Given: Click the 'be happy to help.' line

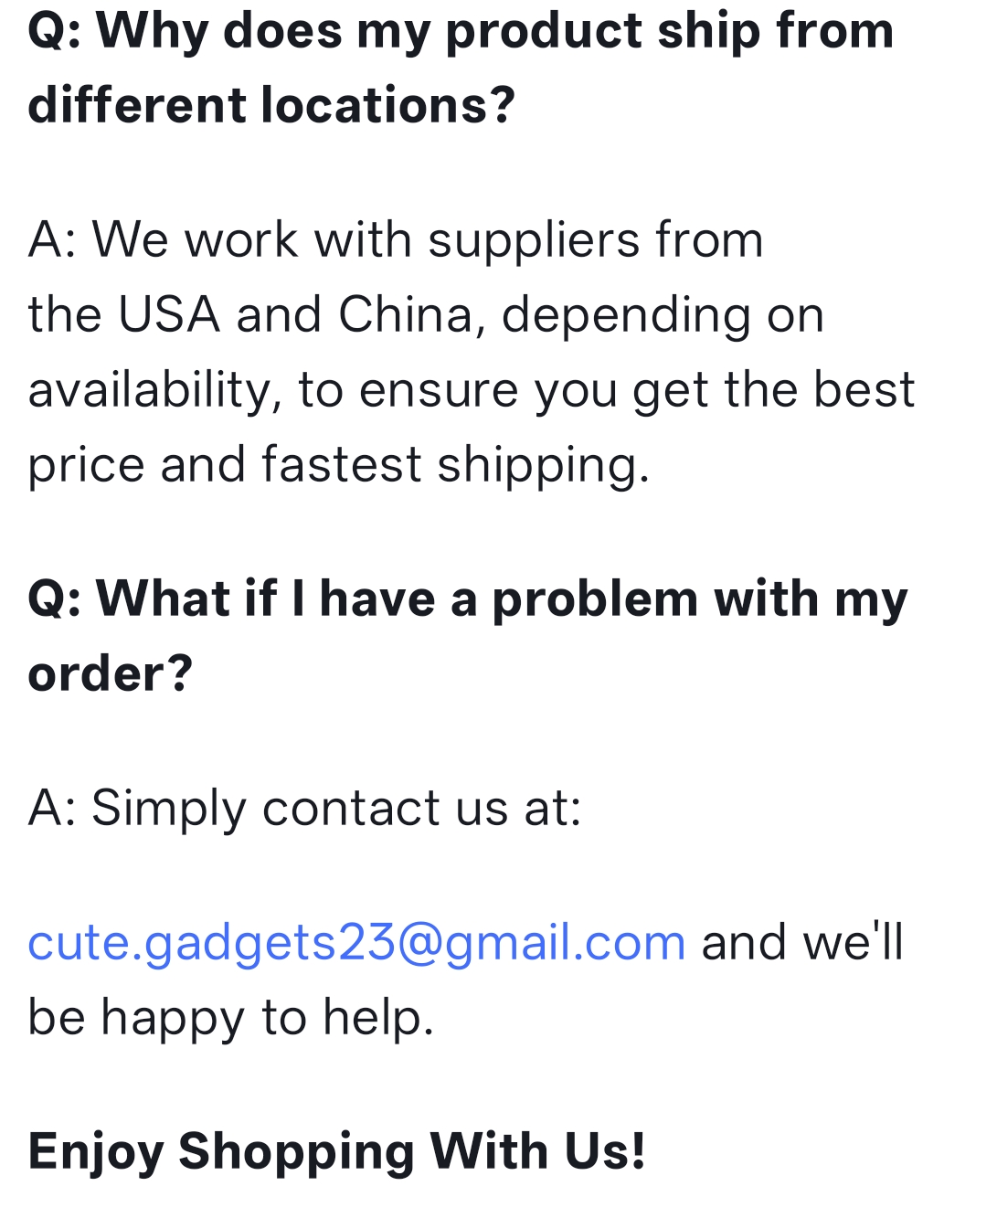Looking at the screenshot, I should point(230,1017).
